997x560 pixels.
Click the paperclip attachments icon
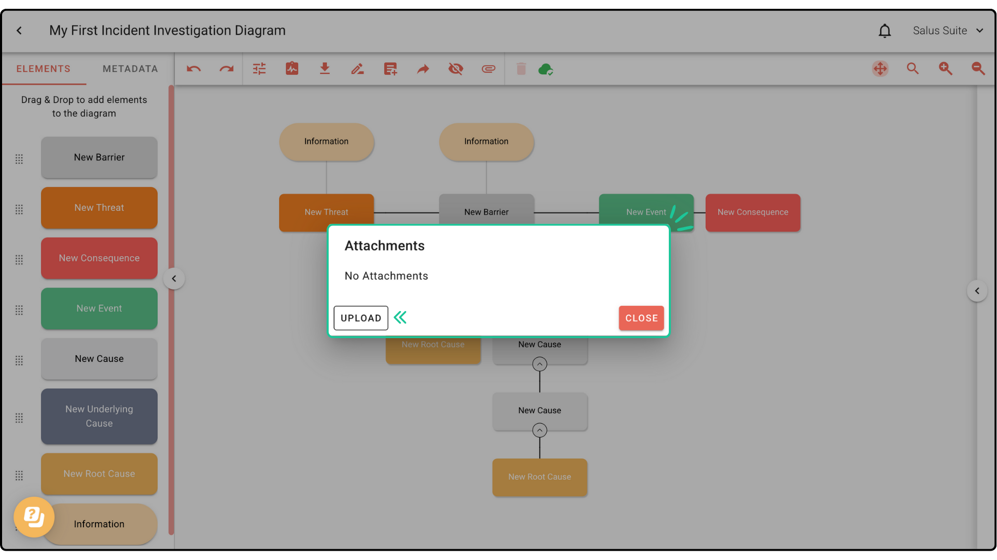[x=488, y=69]
